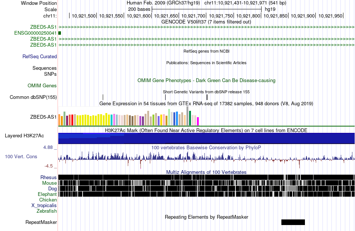Click the Sequences track label
This screenshot has height=231, width=355.
44,68
